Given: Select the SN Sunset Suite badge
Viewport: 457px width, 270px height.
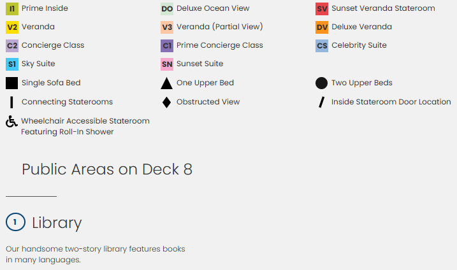Looking at the screenshot, I should (x=167, y=64).
